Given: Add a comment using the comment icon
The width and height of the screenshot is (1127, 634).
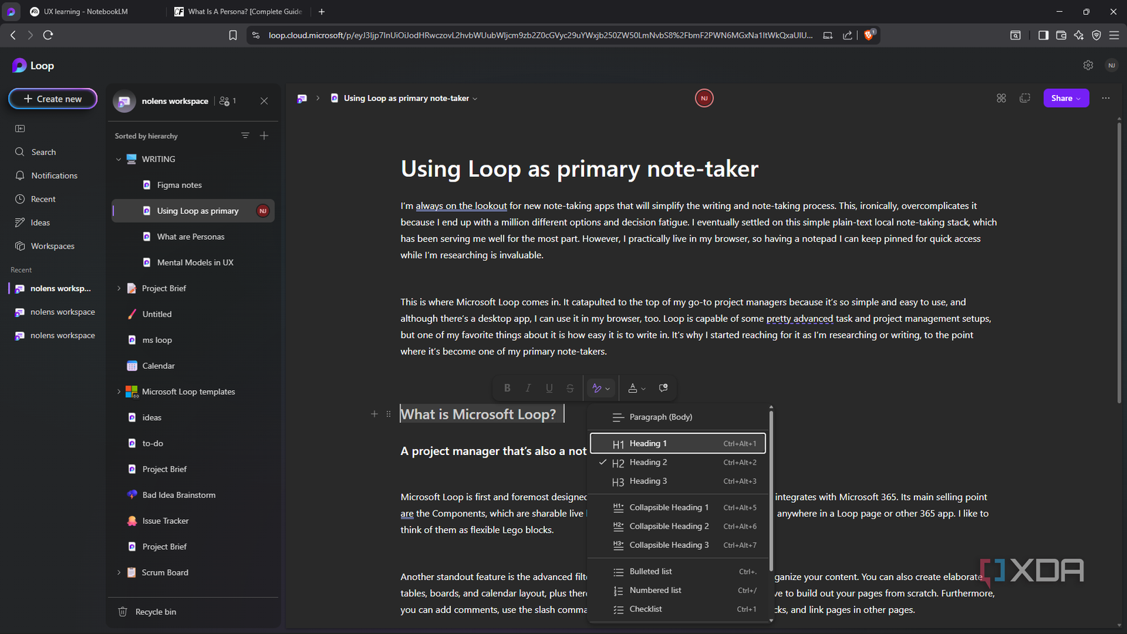Looking at the screenshot, I should point(663,387).
